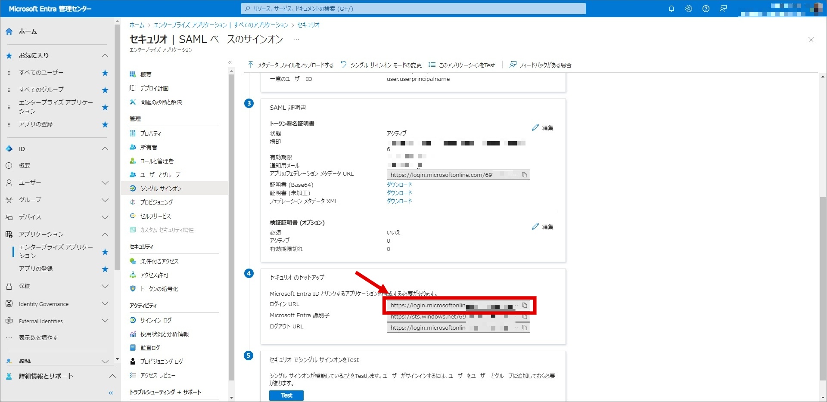
Task: Go to ホーム breadcrumb link
Action: 137,25
